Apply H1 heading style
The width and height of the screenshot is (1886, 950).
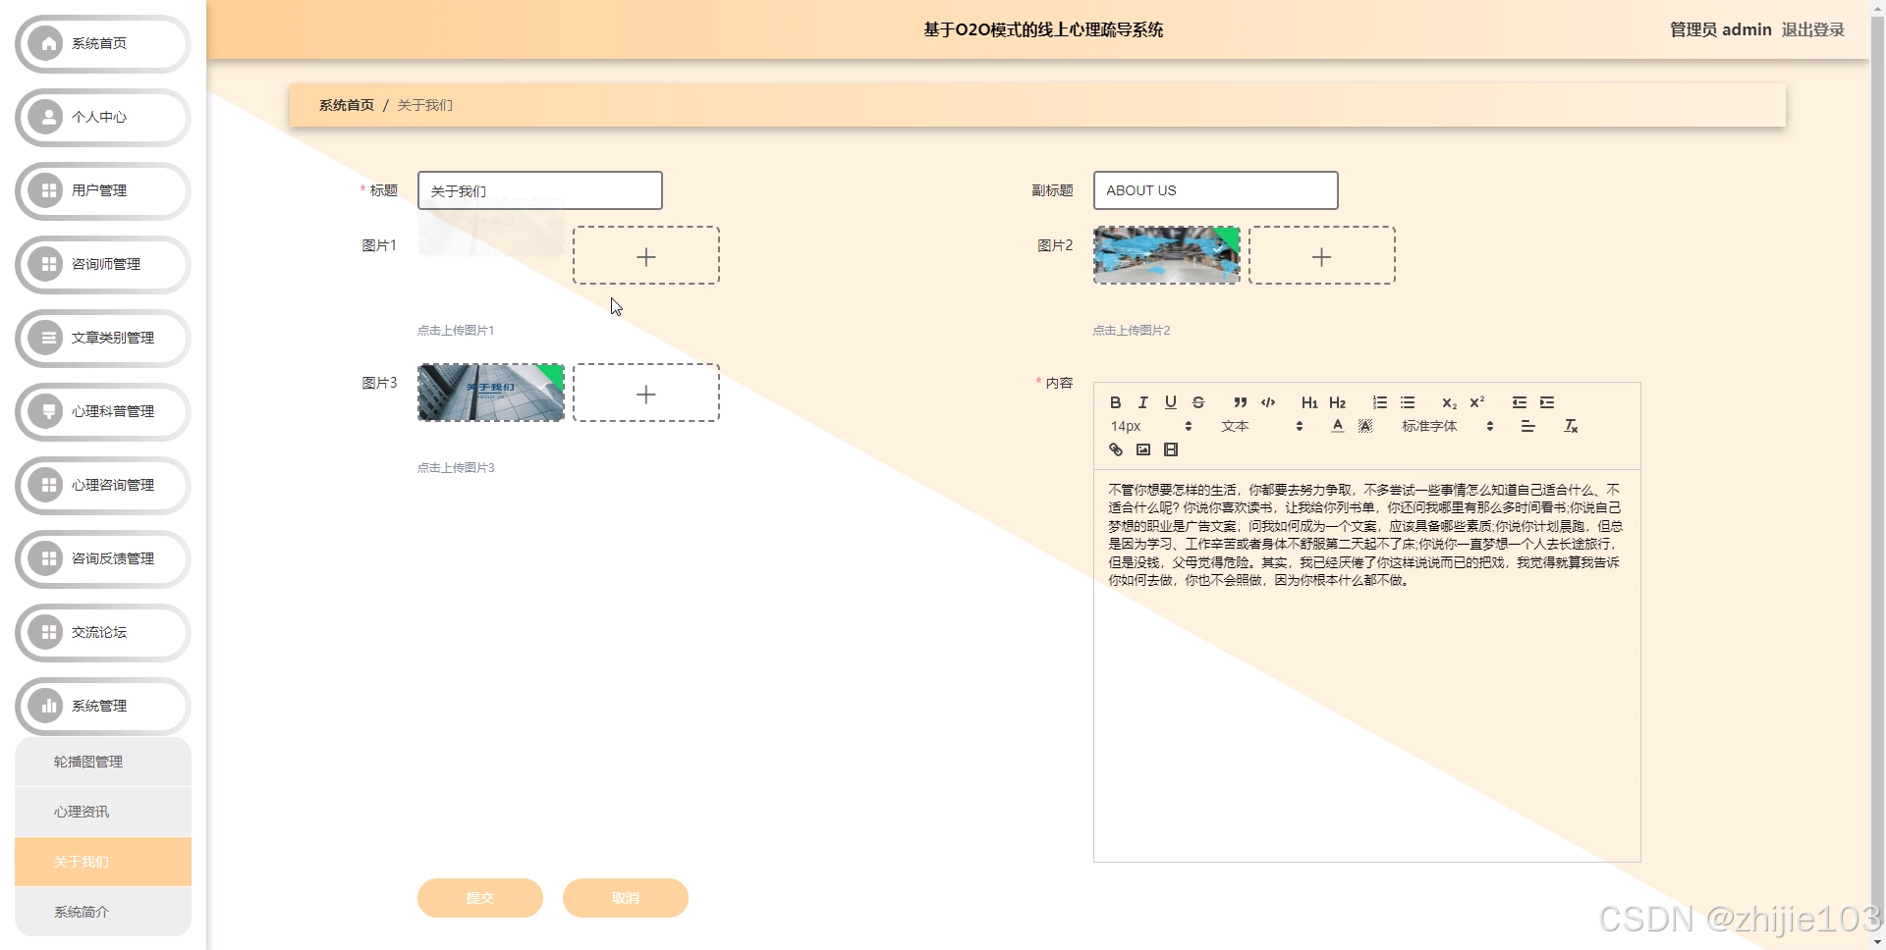(x=1309, y=402)
